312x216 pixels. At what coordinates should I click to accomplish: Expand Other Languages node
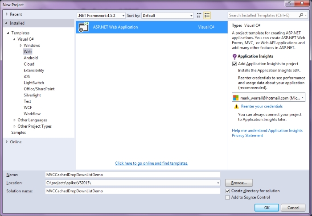click(x=14, y=120)
